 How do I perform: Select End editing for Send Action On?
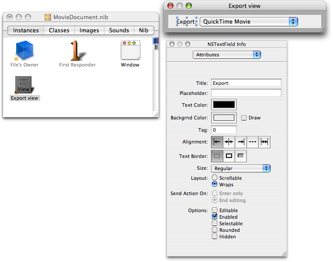[215, 200]
